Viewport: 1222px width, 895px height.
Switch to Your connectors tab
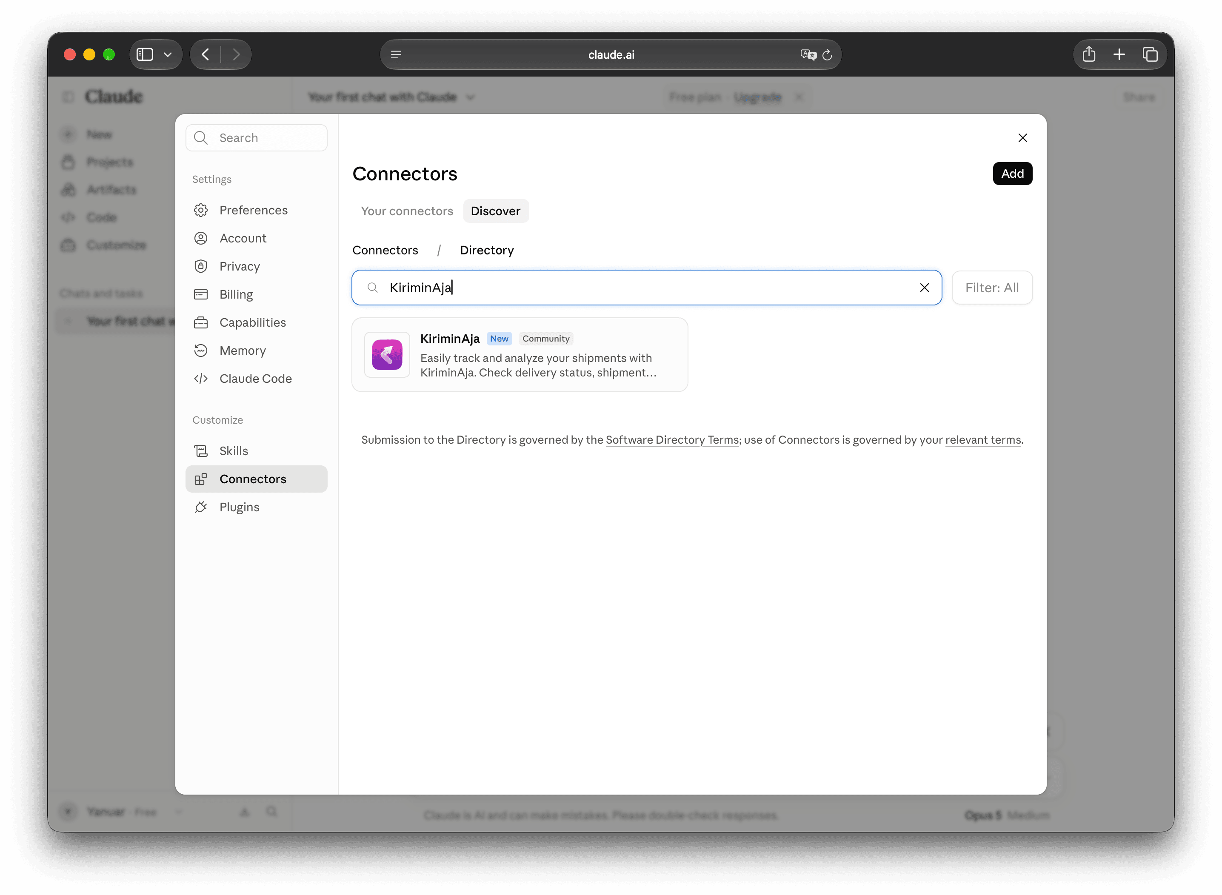[x=407, y=211]
